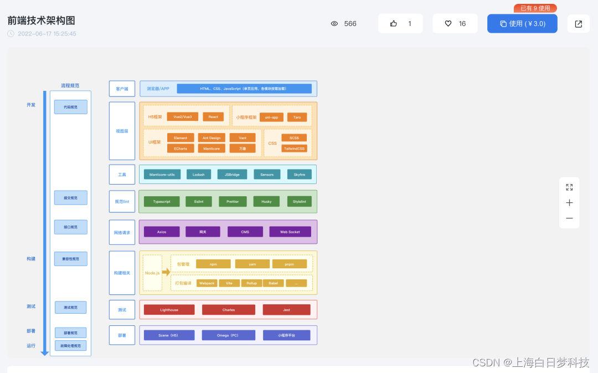Image resolution: width=598 pixels, height=373 pixels.
Task: Select the Eslint block
Action: [x=199, y=202]
